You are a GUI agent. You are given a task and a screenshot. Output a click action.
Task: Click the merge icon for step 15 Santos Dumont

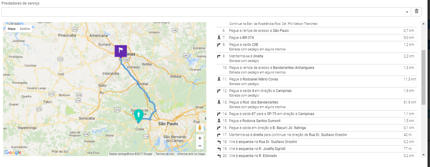[x=218, y=121]
